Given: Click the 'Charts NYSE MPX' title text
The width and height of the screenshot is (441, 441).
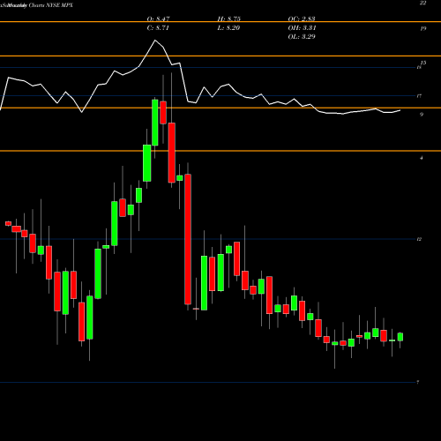Looking at the screenshot, I should click(x=50, y=5).
